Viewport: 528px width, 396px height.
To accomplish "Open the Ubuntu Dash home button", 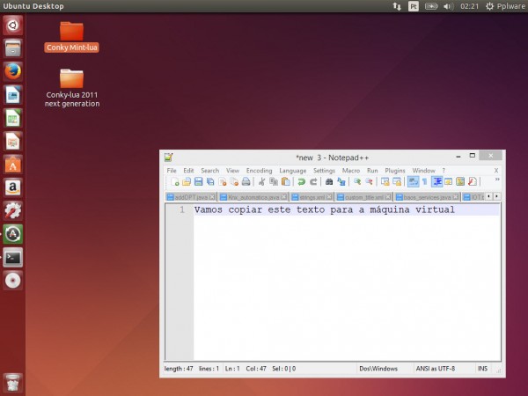I will click(13, 25).
